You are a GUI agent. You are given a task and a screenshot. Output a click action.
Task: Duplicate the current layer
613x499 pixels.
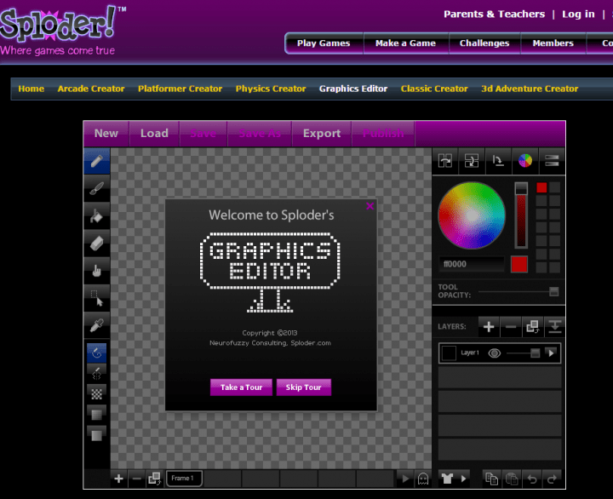click(x=532, y=326)
